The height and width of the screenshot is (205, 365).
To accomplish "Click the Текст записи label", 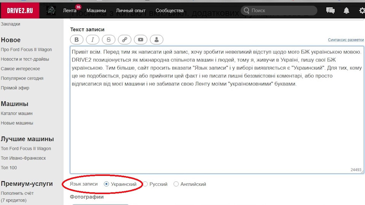I will coord(87,30).
